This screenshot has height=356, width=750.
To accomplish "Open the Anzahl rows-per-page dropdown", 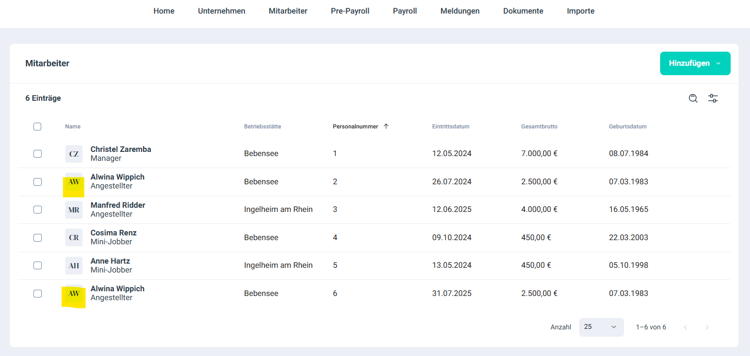I will pyautogui.click(x=601, y=327).
